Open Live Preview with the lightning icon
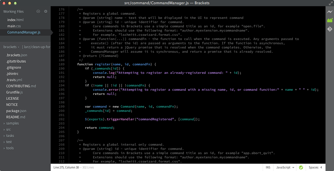This screenshot has width=334, height=171. [x=330, y=12]
